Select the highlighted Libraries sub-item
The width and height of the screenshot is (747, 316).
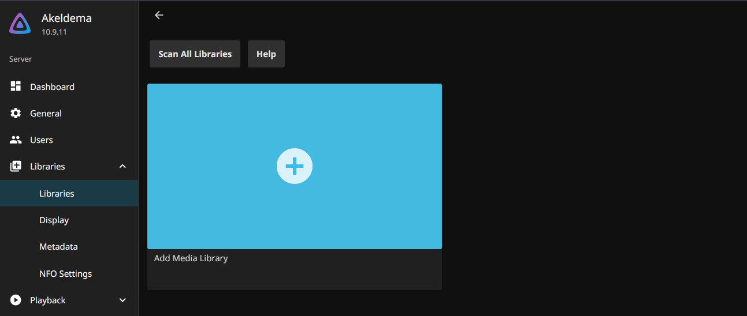point(57,193)
